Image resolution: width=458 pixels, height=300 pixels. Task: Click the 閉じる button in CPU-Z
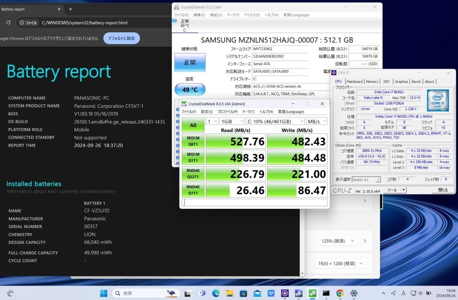[x=443, y=190]
